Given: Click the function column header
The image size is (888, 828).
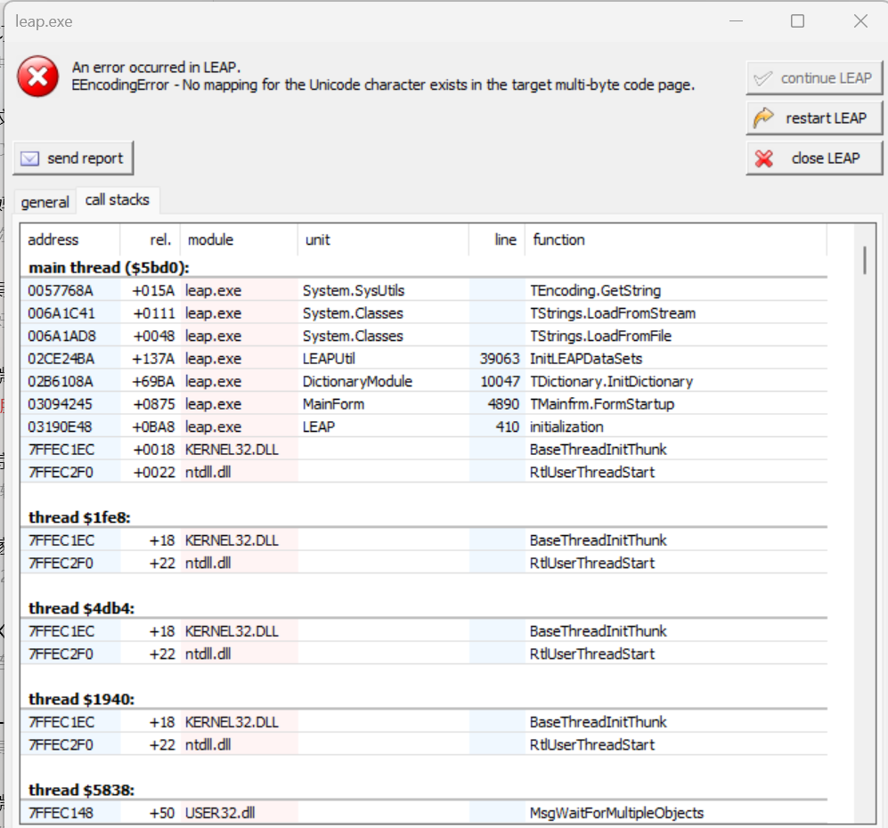Looking at the screenshot, I should tap(676, 240).
